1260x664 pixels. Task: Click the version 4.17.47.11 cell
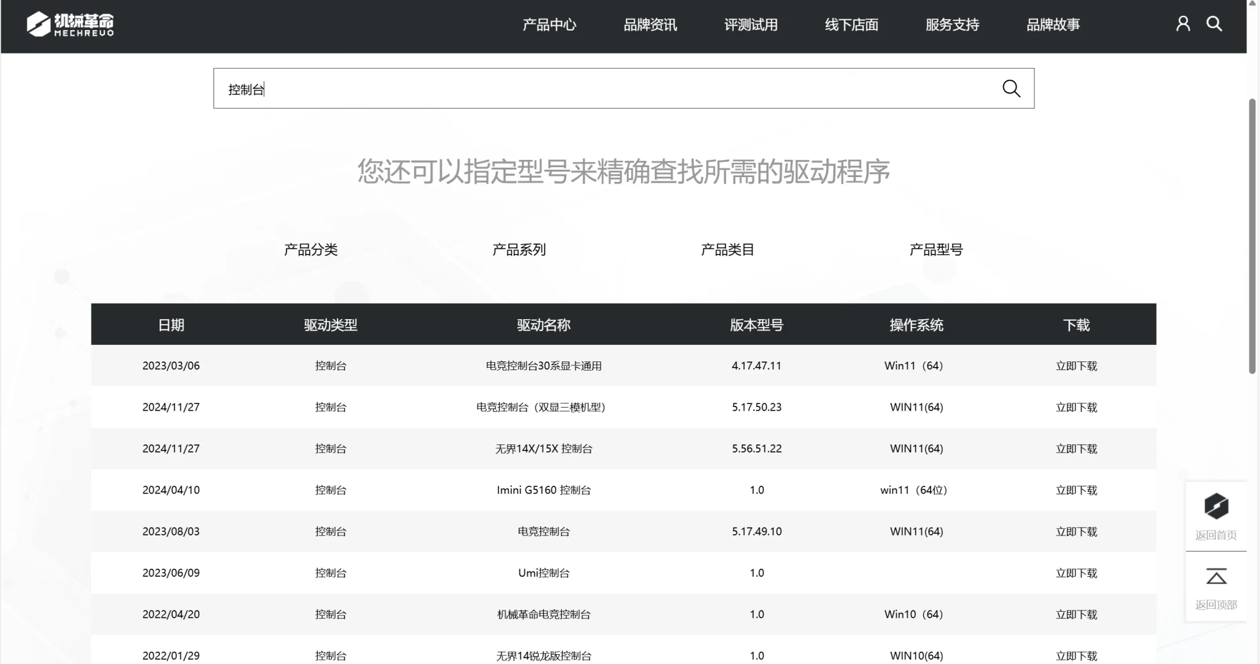click(x=757, y=366)
